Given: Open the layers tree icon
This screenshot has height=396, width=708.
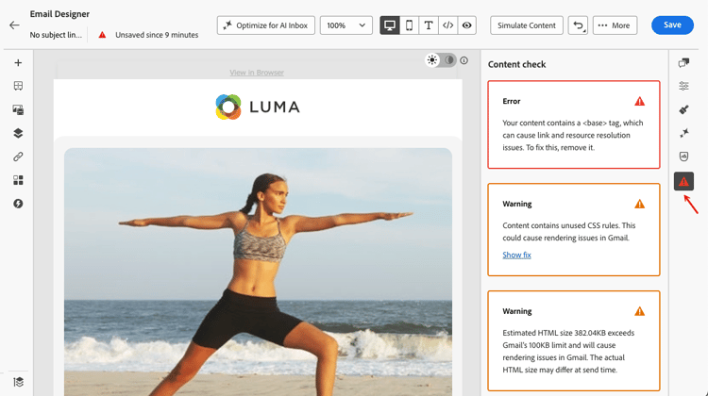Looking at the screenshot, I should [18, 133].
